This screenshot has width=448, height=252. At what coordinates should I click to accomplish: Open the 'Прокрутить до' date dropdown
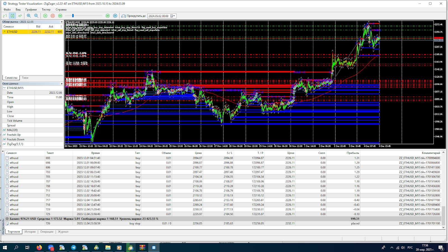[x=174, y=16]
